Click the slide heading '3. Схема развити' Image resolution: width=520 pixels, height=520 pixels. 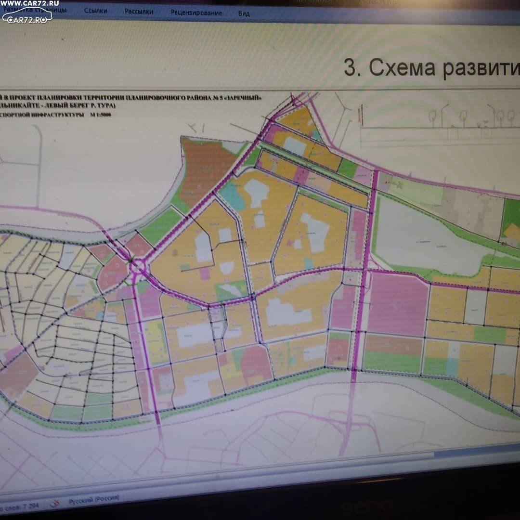431,68
